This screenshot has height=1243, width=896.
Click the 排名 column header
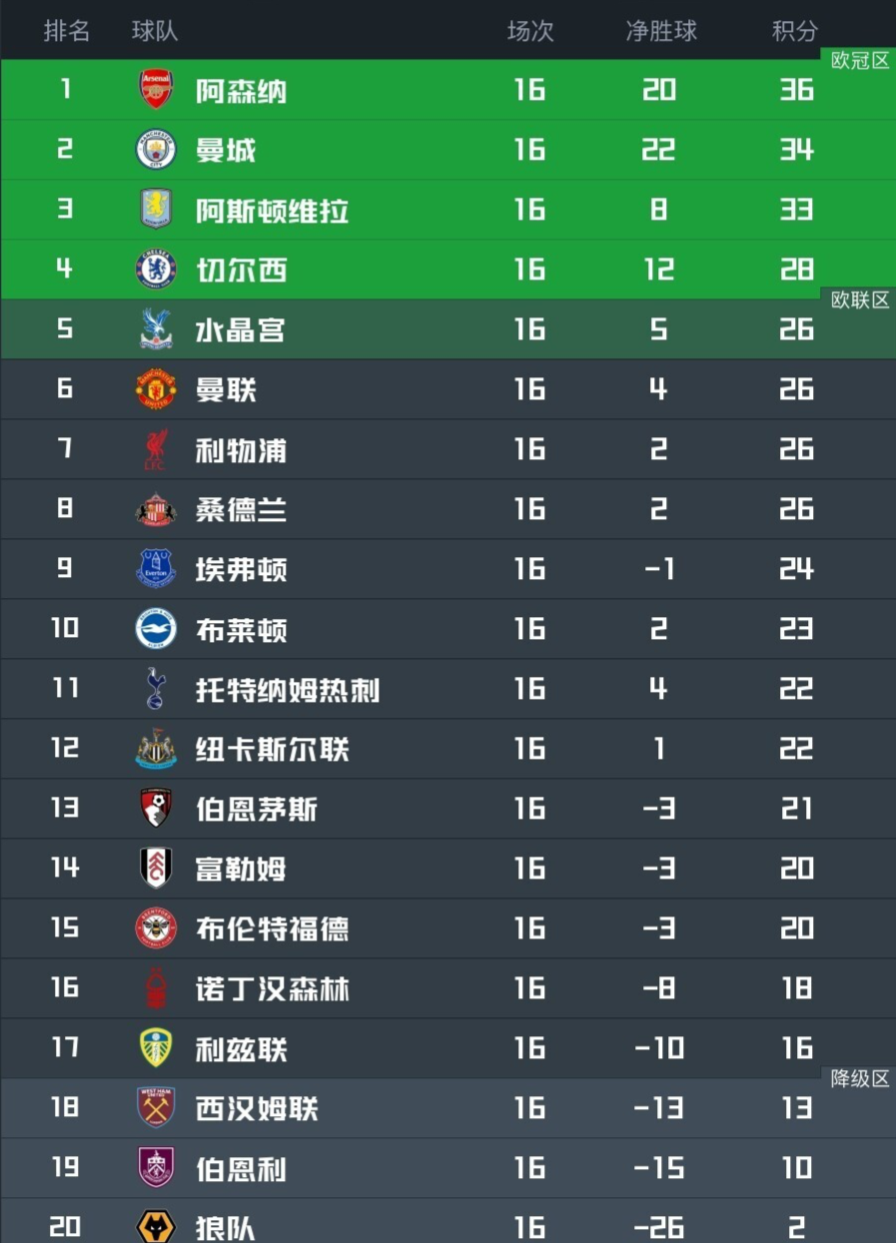point(67,31)
